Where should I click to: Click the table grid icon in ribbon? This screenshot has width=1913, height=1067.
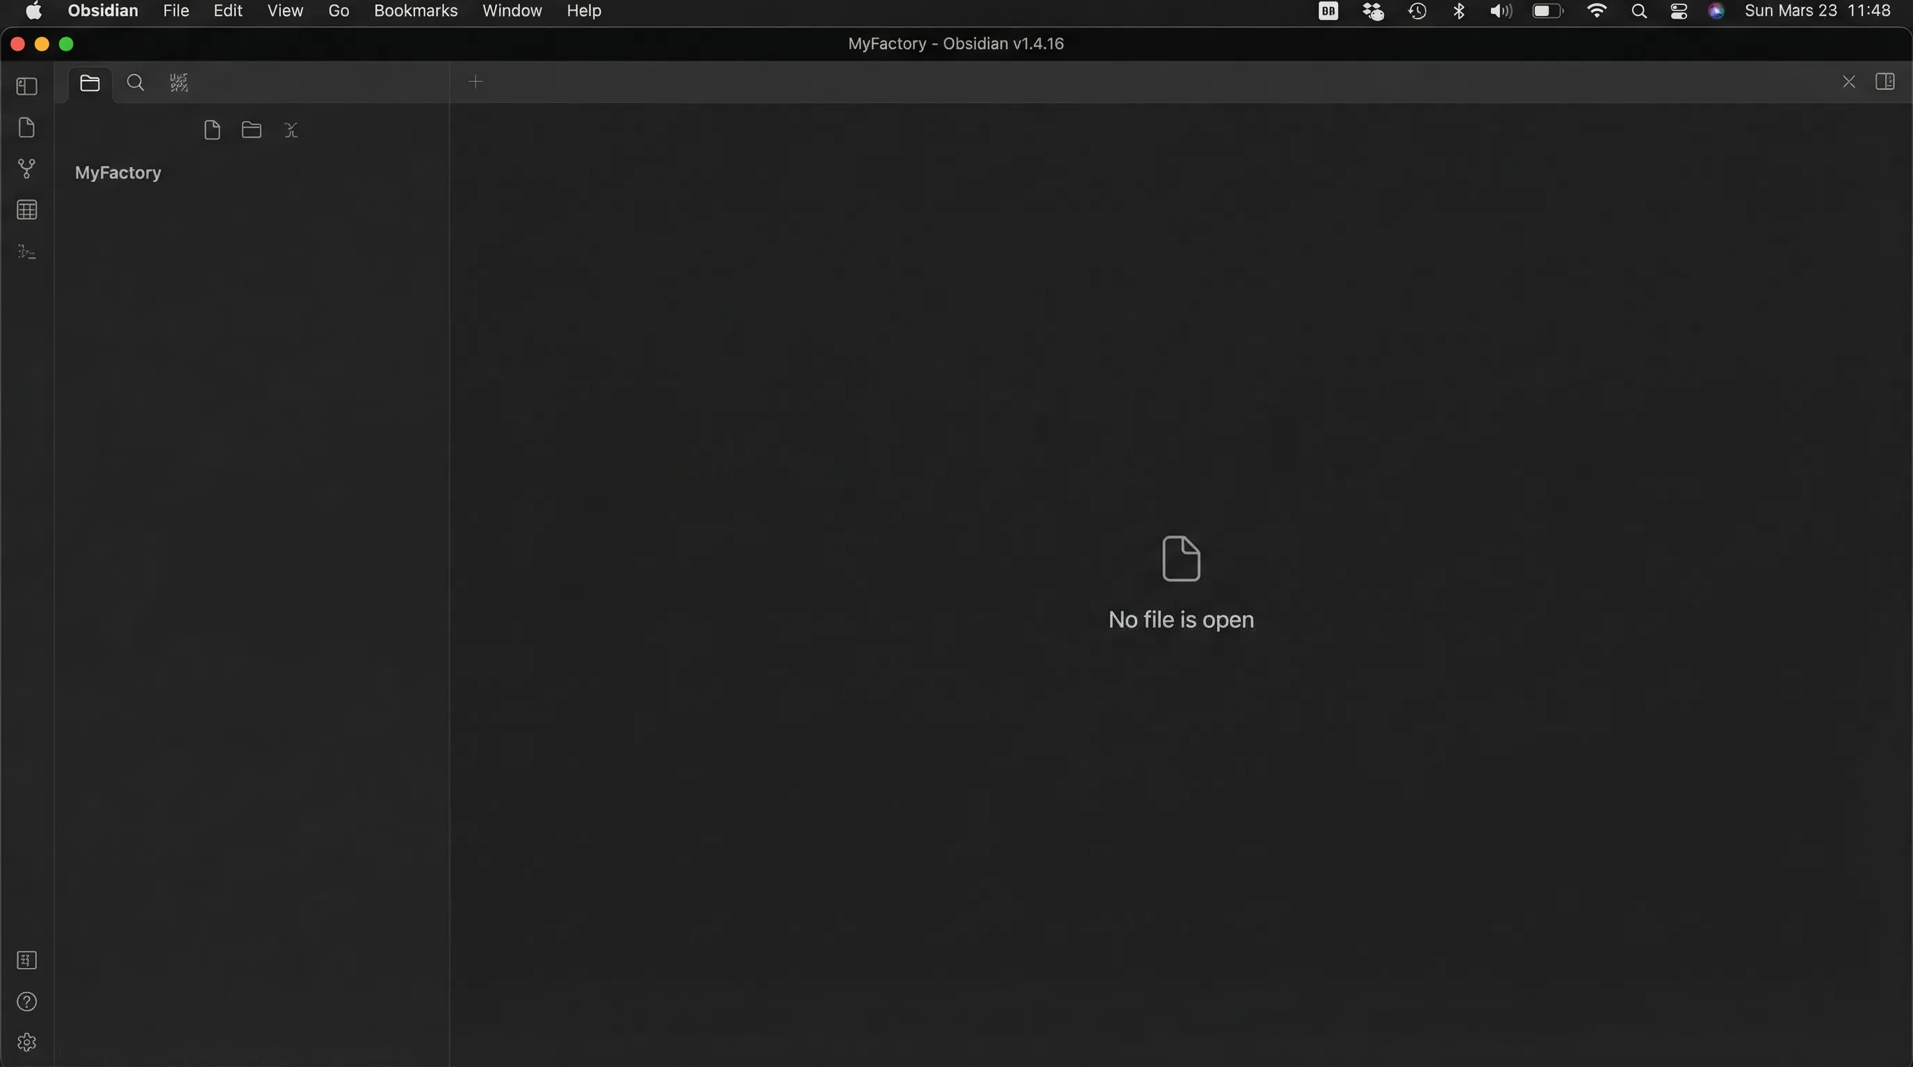tap(26, 210)
